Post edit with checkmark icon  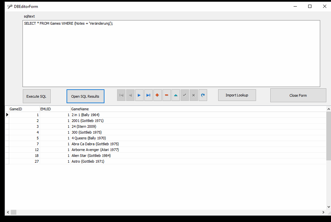[x=185, y=95]
